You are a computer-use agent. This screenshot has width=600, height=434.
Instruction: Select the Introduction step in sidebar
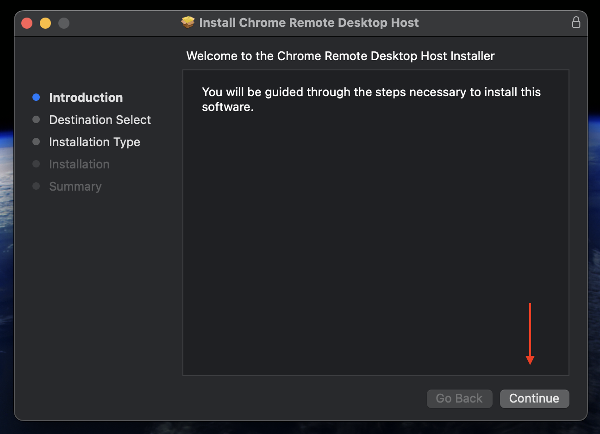coord(86,98)
